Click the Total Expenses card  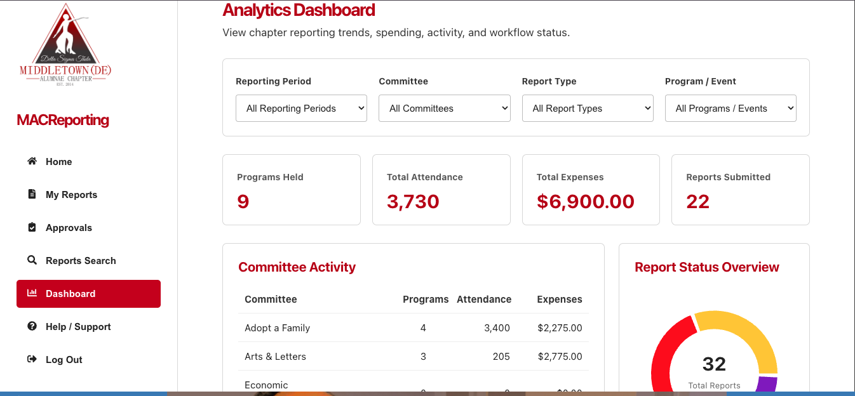(x=591, y=190)
